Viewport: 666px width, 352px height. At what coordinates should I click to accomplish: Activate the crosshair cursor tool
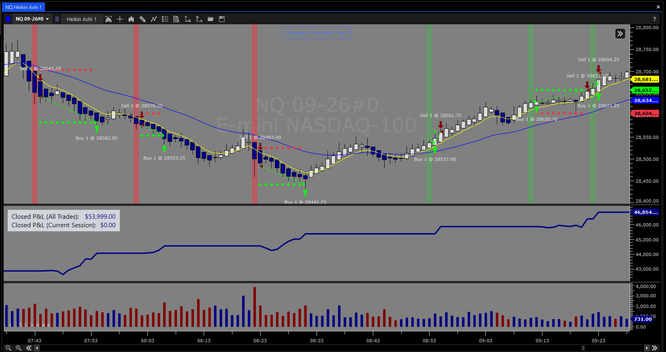(120, 19)
